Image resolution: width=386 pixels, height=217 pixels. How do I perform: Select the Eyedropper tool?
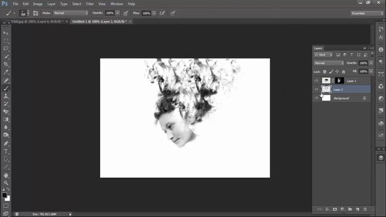click(6, 72)
